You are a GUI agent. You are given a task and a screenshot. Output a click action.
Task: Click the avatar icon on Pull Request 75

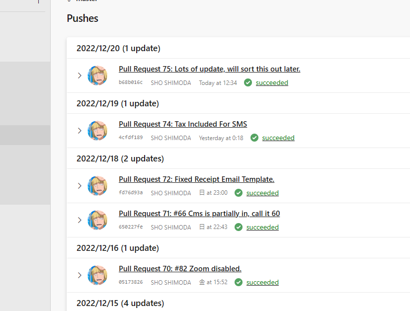pos(97,76)
